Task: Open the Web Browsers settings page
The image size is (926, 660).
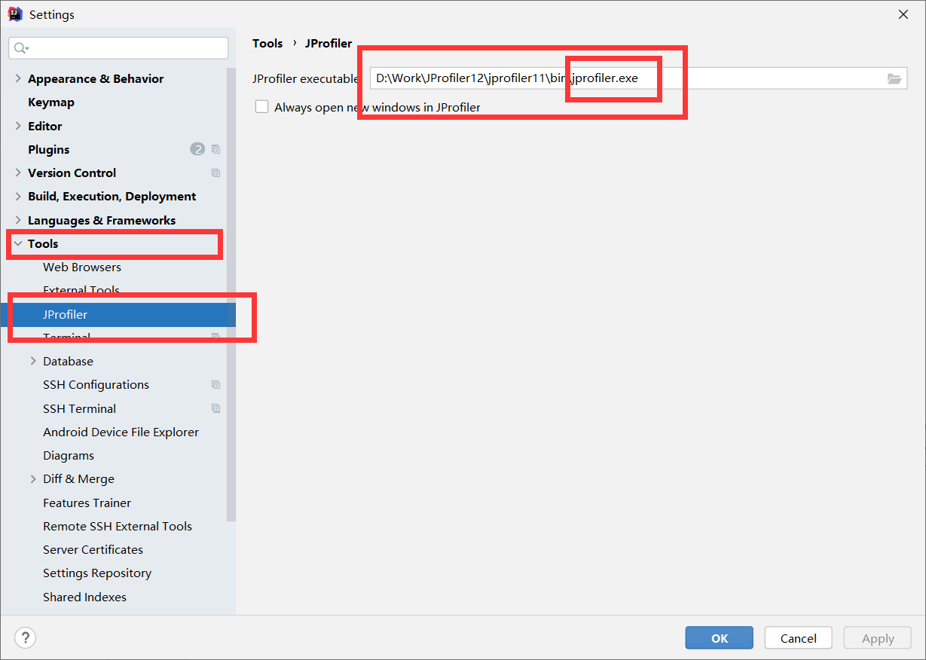Action: click(x=82, y=267)
